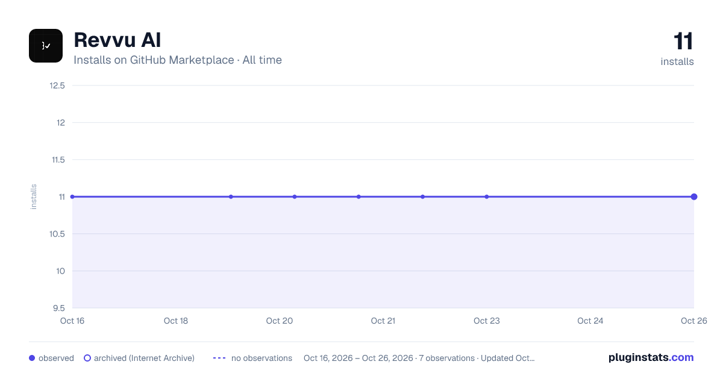Click the 'no observations' legend label
This screenshot has width=723, height=379.
261,358
